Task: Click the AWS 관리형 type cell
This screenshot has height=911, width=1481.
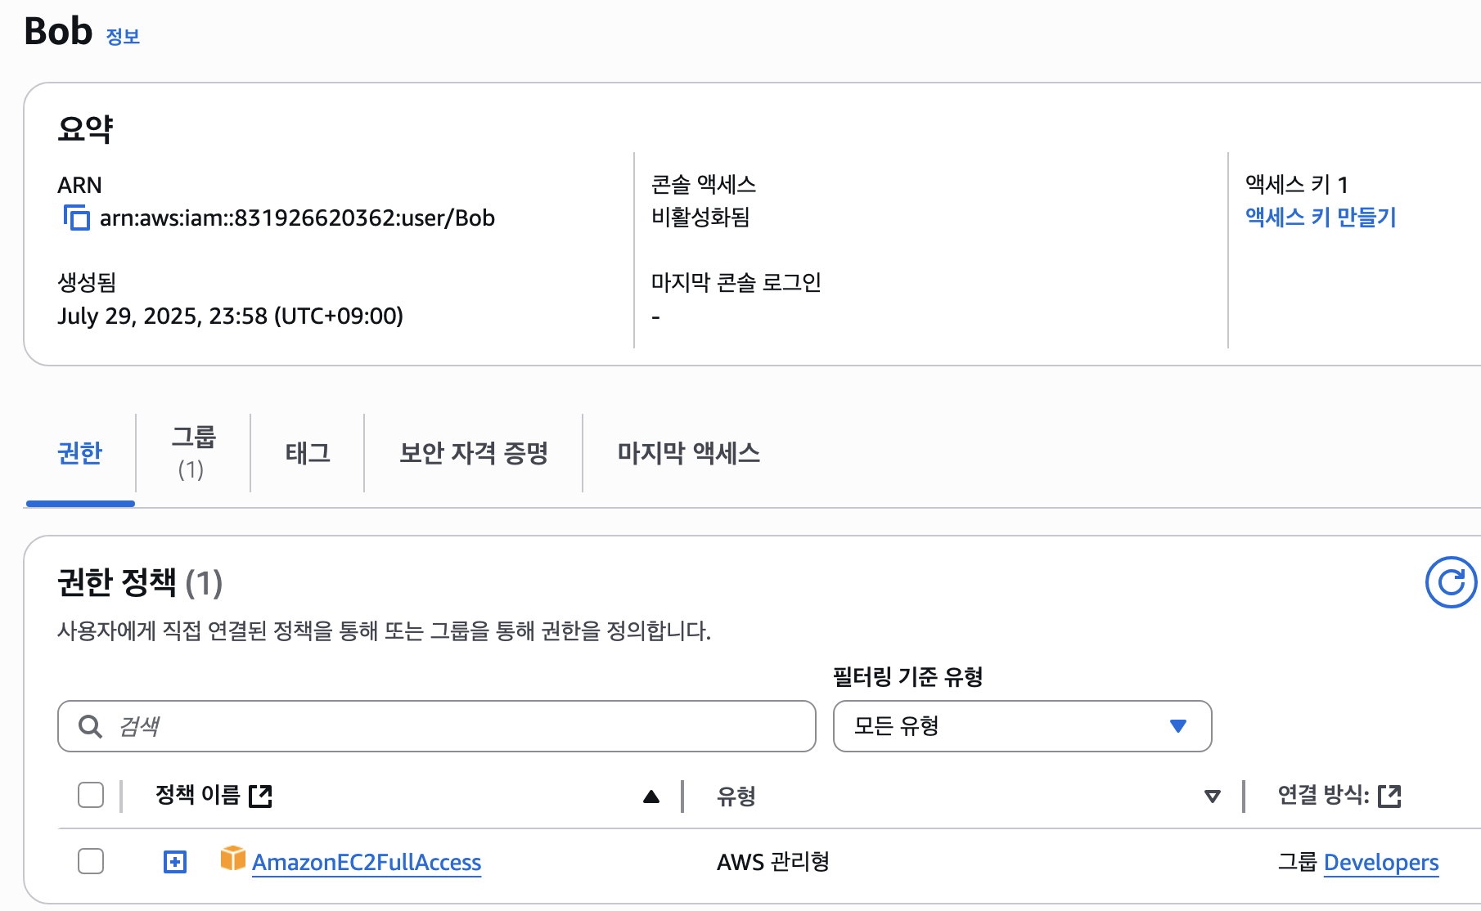Action: tap(773, 862)
